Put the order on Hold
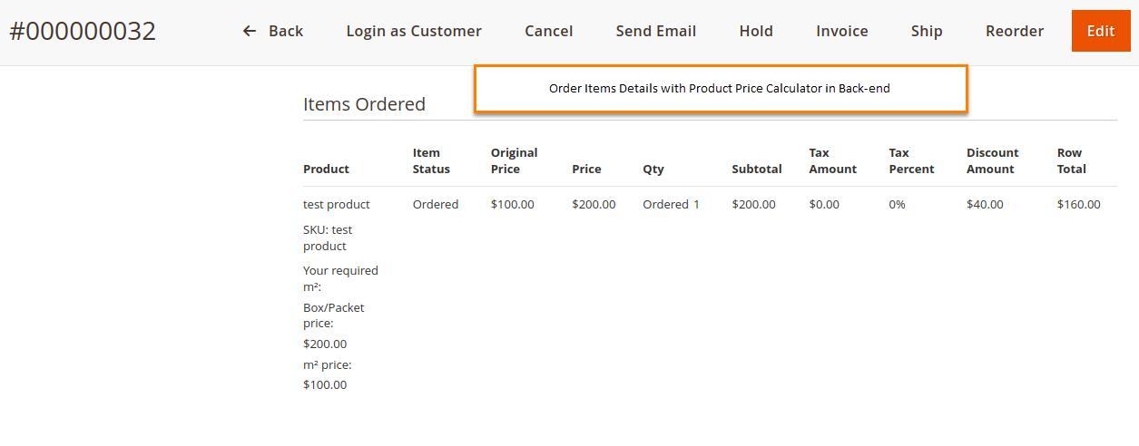Viewport: 1139px width, 446px height. [756, 31]
